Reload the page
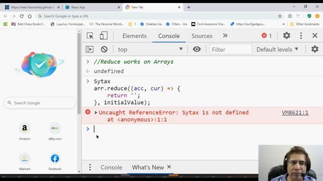The width and height of the screenshot is (323, 181). (22, 16)
